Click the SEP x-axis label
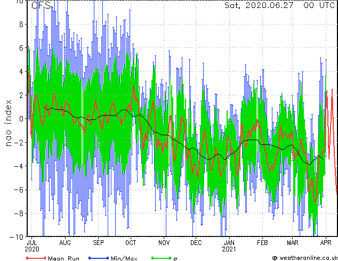 tap(98, 243)
